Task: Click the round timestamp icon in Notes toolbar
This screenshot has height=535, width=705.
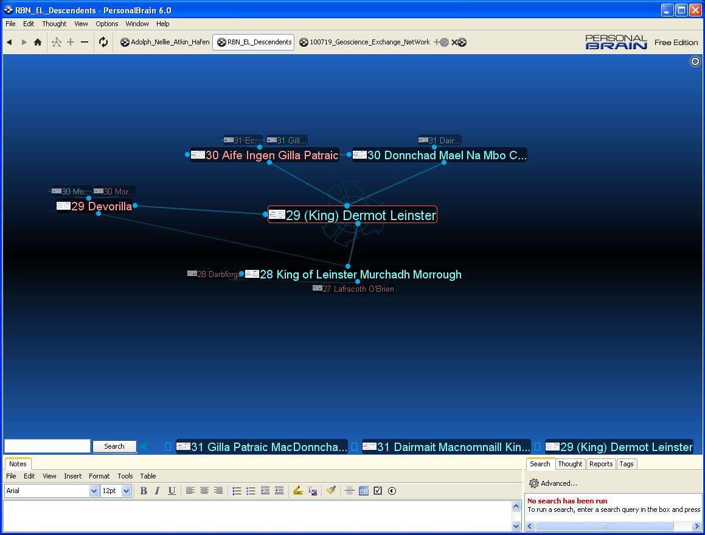Action: tap(392, 491)
